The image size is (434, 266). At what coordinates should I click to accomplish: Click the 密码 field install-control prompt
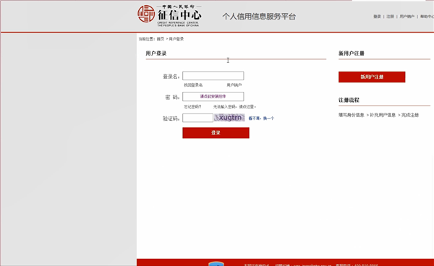point(213,97)
